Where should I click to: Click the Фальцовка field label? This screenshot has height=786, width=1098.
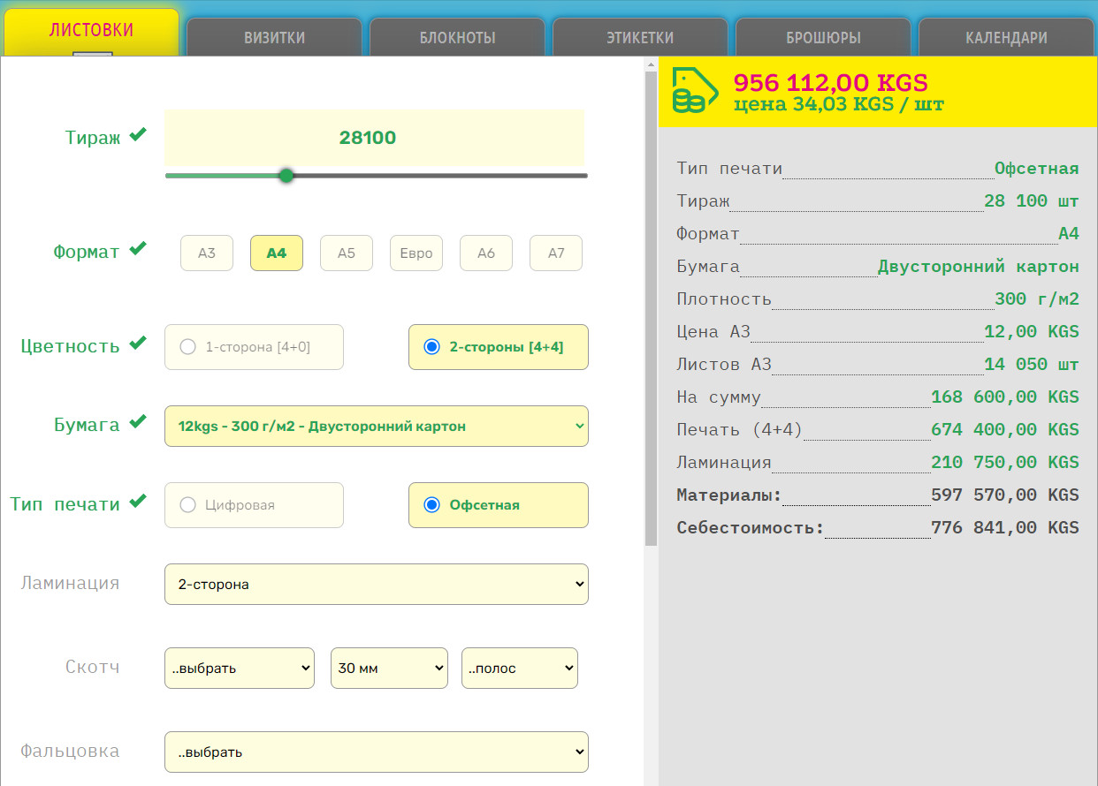click(x=70, y=752)
